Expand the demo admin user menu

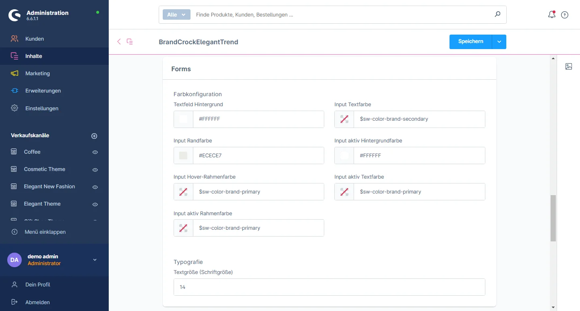click(x=95, y=260)
